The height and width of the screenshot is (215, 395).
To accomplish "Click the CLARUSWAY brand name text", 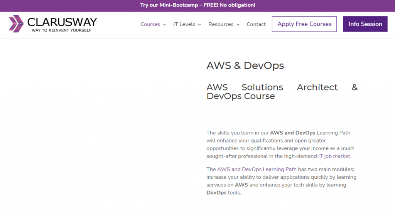I will [62, 22].
